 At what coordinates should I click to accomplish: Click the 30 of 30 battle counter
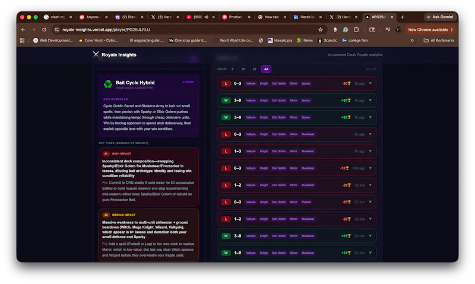tap(371, 69)
